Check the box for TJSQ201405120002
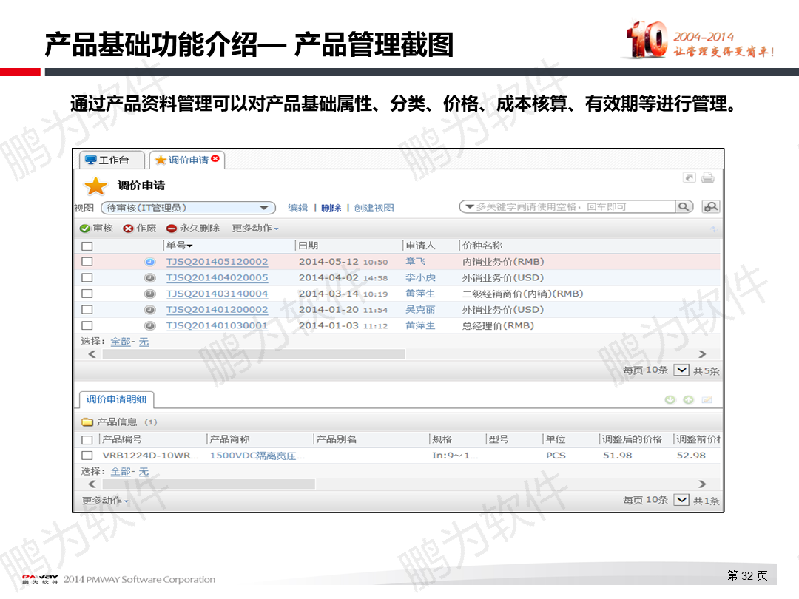Screen dimensions: 799x599 click(x=87, y=262)
